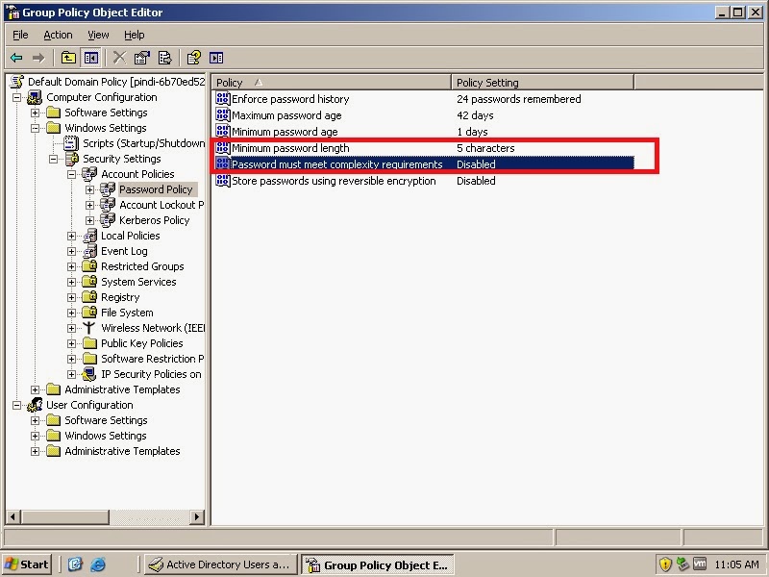
Task: Go back using the green Back arrow
Action: pyautogui.click(x=16, y=58)
